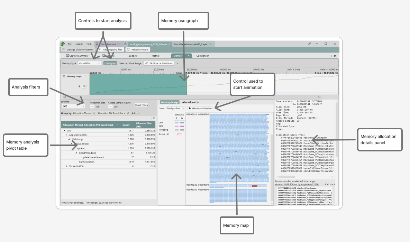410x242 pixels.
Task: Expand the Thread 24700 tree row
Action: tap(67, 166)
